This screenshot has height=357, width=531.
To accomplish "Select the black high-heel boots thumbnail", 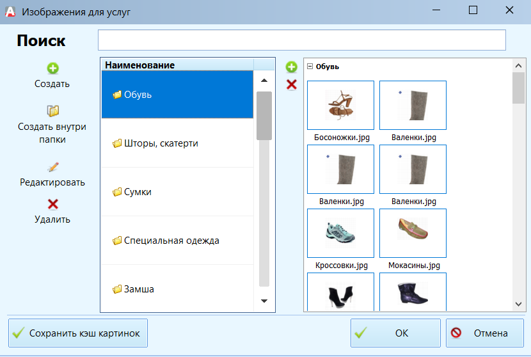I will [340, 292].
